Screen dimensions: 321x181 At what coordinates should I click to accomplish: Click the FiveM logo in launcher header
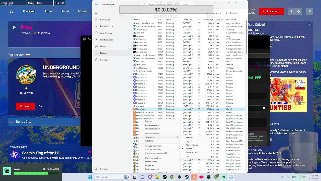pos(12,11)
